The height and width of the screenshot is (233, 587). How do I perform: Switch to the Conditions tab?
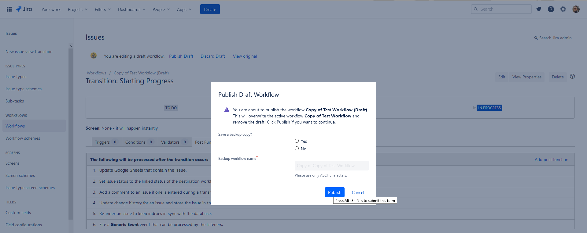point(139,142)
